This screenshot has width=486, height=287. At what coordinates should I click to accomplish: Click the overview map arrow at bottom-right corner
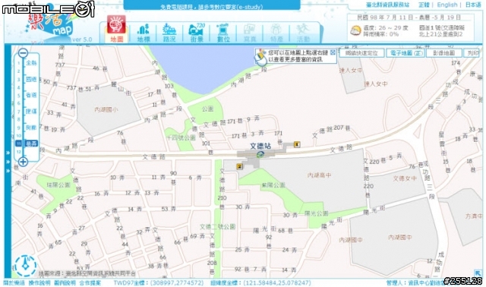(x=478, y=273)
